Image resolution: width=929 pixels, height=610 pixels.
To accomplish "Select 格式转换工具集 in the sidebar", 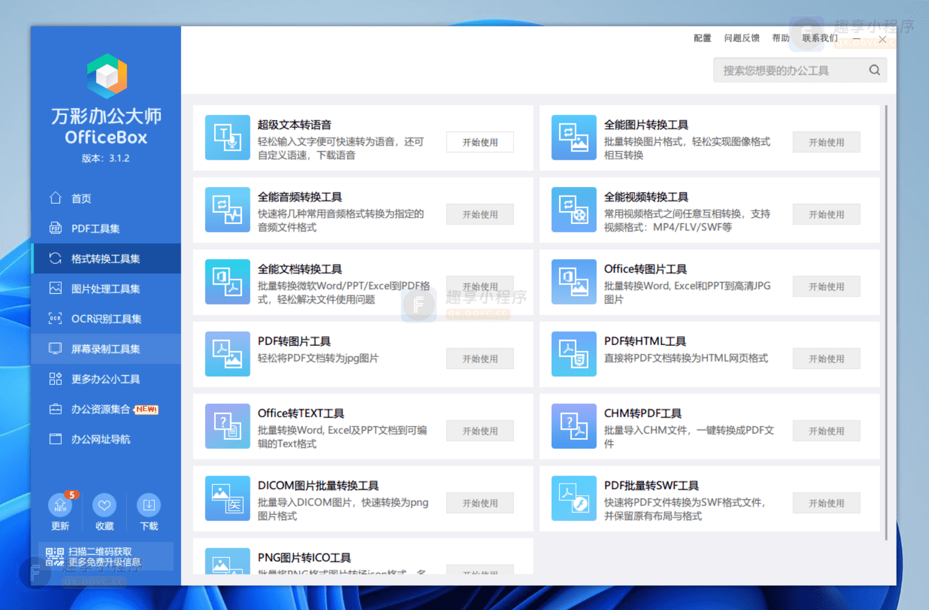I will [106, 259].
